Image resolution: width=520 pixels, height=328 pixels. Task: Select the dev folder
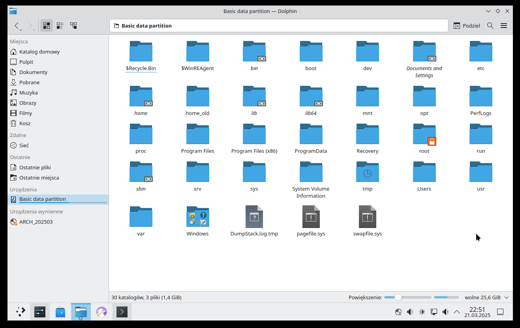368,56
